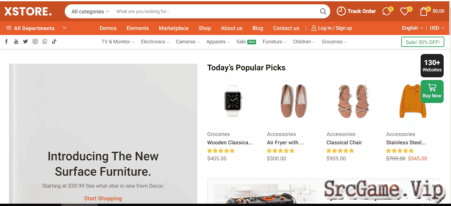Open the Marketplace menu item

pyautogui.click(x=174, y=28)
